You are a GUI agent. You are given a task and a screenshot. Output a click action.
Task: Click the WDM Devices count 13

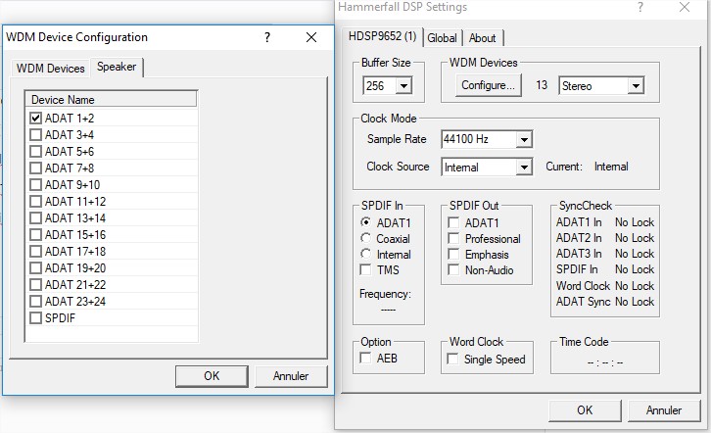click(x=542, y=85)
